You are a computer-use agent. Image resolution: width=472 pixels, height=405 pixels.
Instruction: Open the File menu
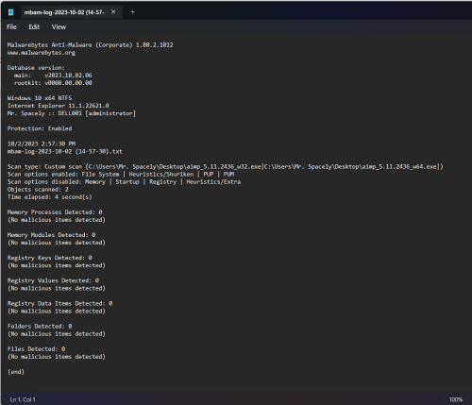click(x=11, y=26)
